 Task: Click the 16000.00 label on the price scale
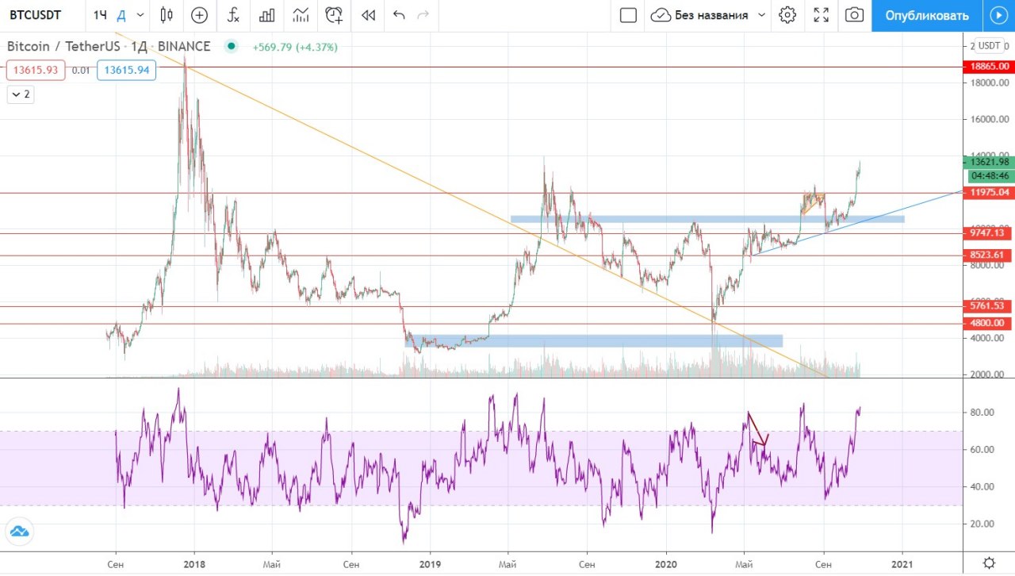click(988, 119)
